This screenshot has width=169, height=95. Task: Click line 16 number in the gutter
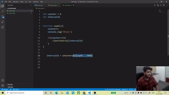tap(39, 56)
